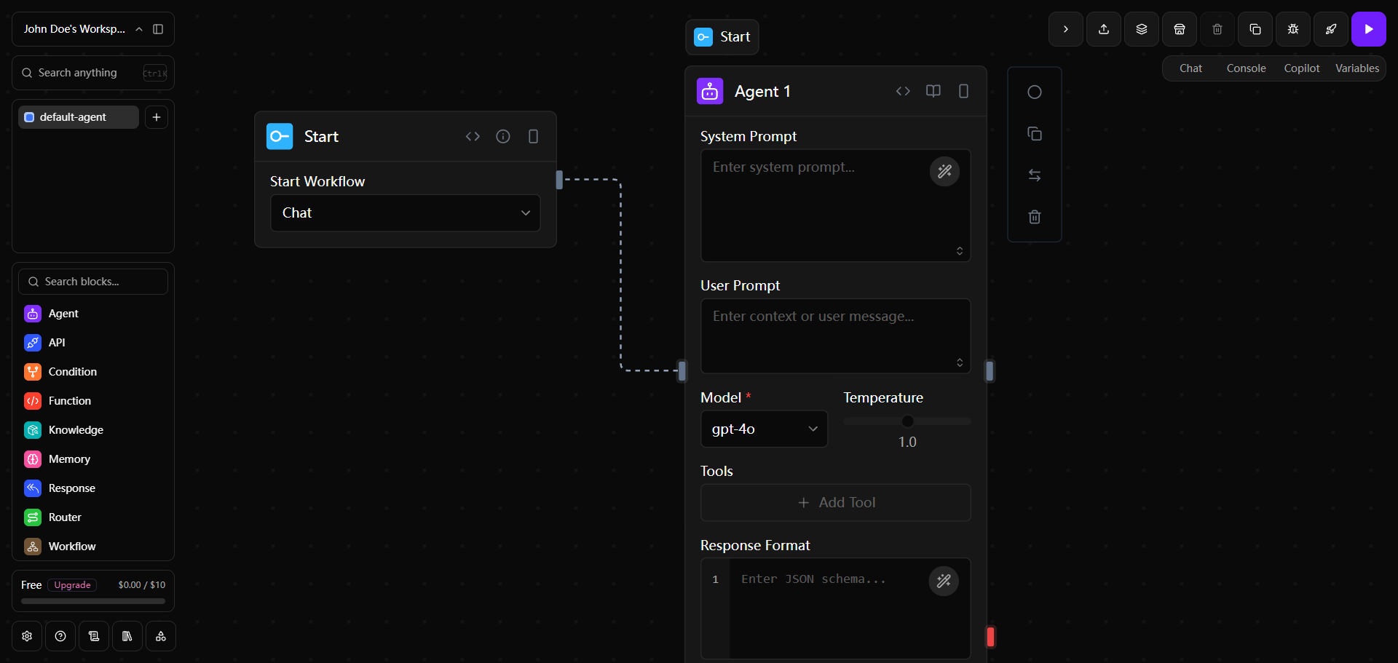1398x663 pixels.
Task: Click the swap arrows icon beside Agent 1
Action: [x=1034, y=175]
